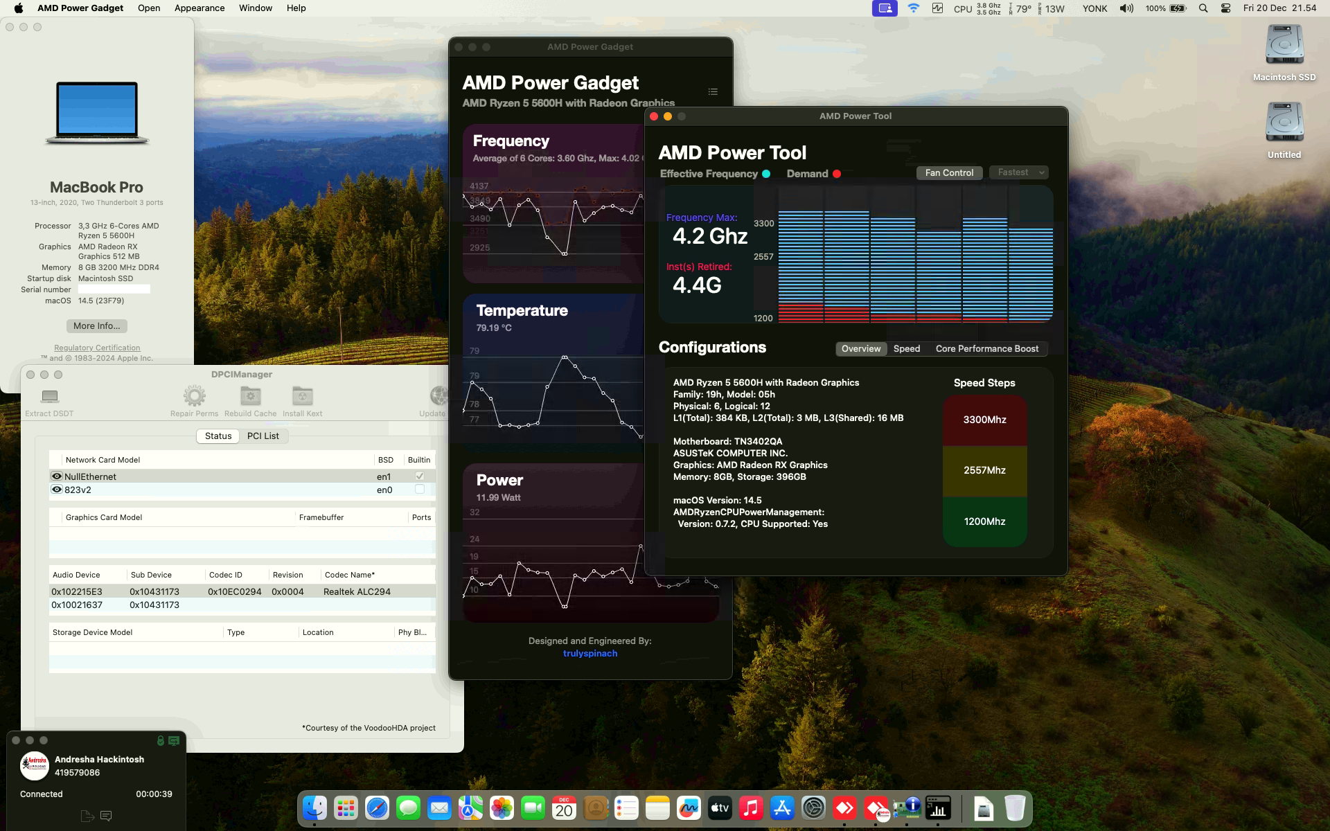Open the Appearance menu
This screenshot has width=1330, height=831.
pyautogui.click(x=199, y=8)
